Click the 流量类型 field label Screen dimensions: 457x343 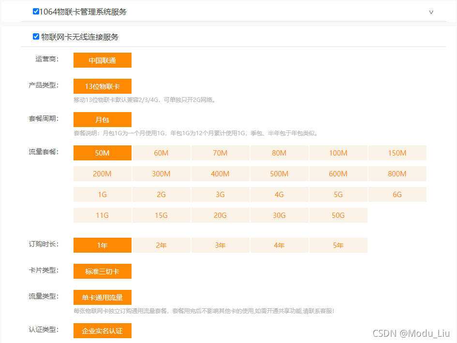pos(44,296)
